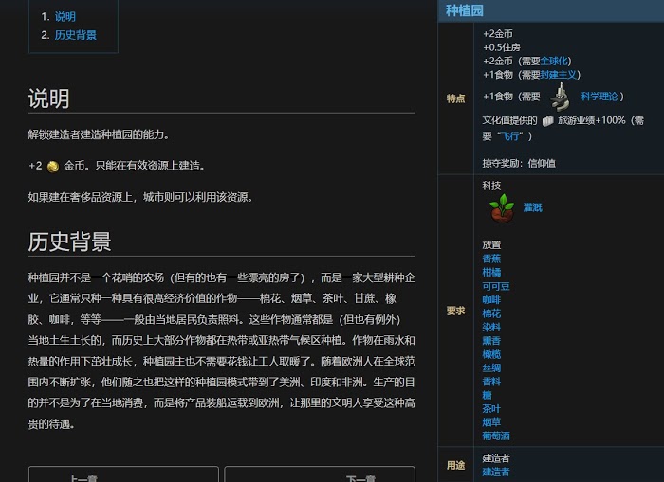
Task: Open the 可可豆 resource link
Action: tap(496, 286)
